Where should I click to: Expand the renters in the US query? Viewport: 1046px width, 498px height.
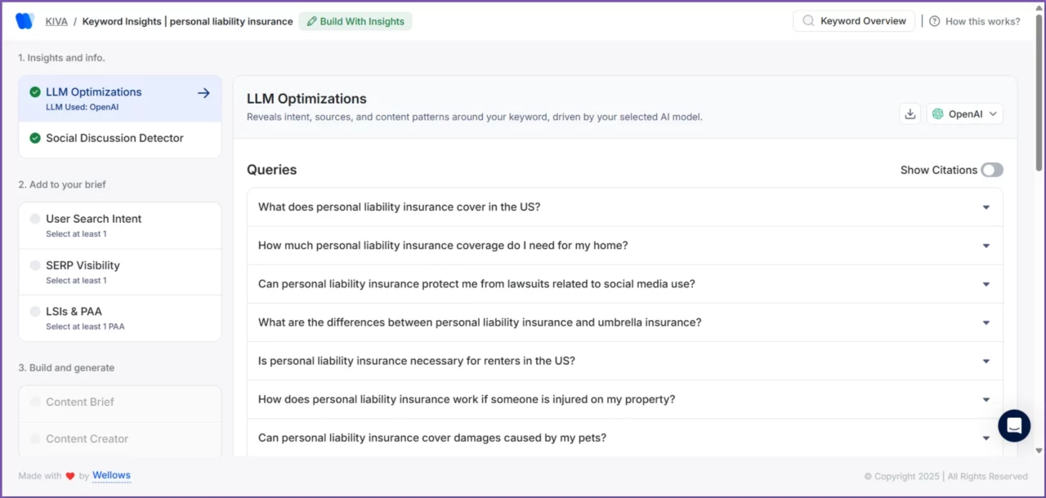point(624,361)
